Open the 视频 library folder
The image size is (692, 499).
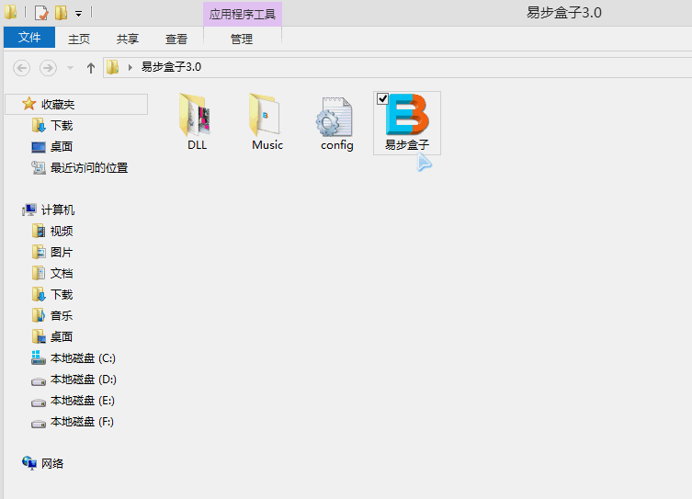point(62,232)
